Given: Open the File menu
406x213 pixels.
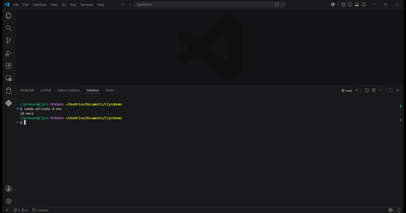Looking at the screenshot, I should (x=16, y=5).
